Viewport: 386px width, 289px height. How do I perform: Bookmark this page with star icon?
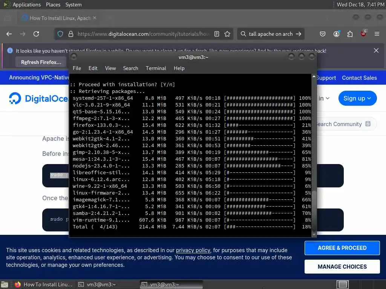click(227, 34)
